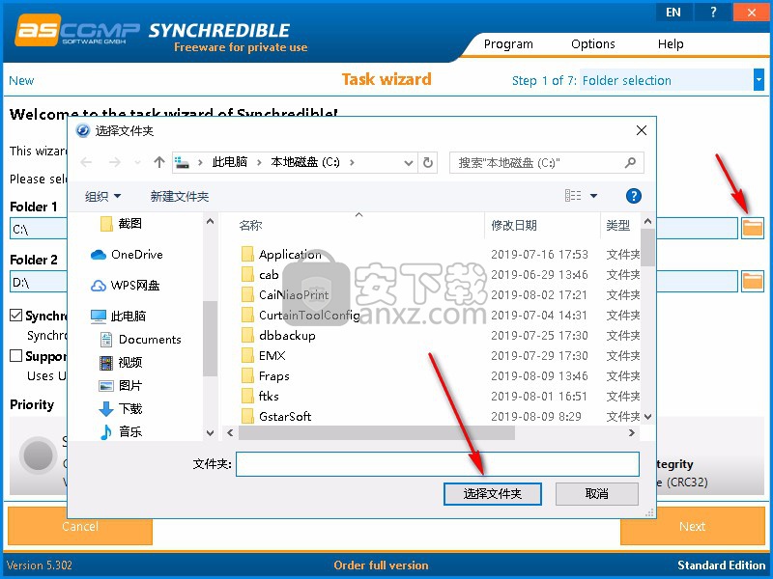Select OneDrive in navigation pane
The height and width of the screenshot is (579, 773).
pos(128,255)
